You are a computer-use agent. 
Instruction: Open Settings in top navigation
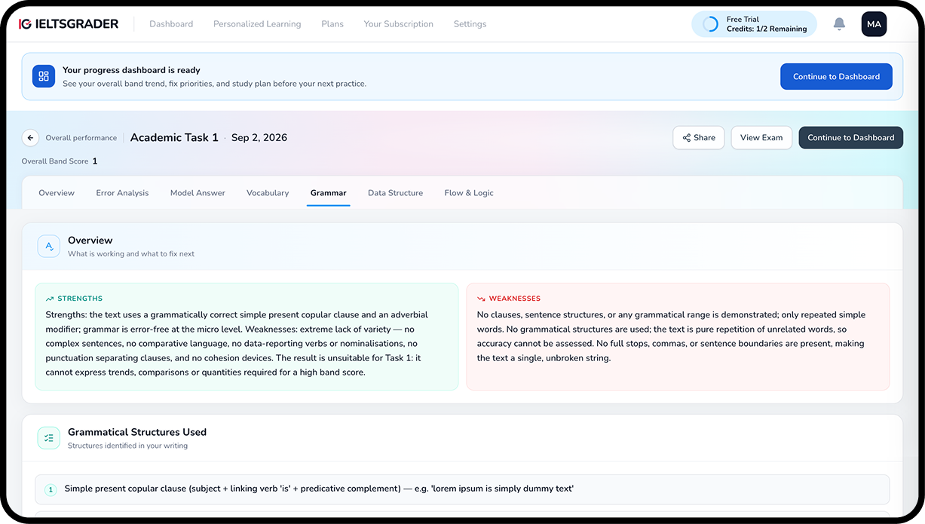pos(470,24)
